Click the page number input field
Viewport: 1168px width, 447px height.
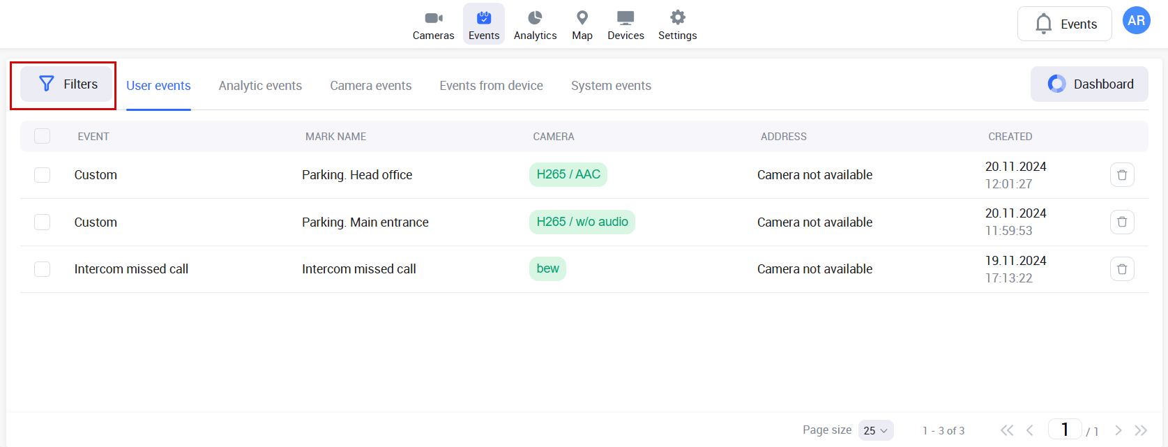tap(1065, 430)
